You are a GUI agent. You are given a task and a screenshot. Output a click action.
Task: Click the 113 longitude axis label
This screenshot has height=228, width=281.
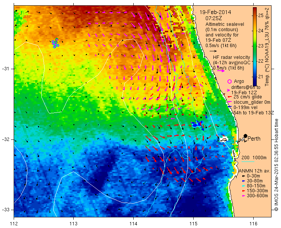coord(73,224)
